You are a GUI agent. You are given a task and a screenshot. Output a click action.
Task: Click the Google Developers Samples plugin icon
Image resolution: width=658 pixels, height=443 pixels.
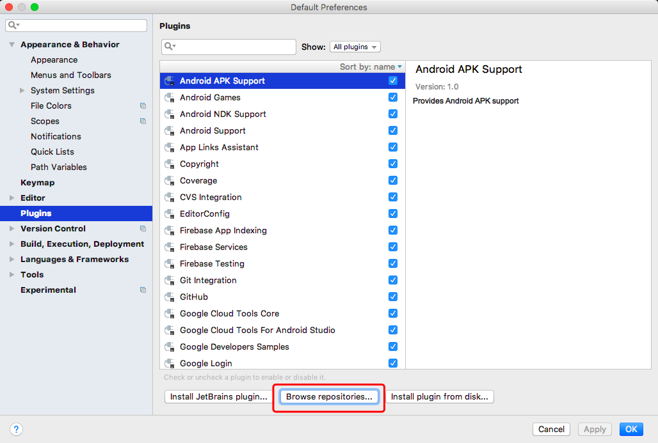pos(170,347)
